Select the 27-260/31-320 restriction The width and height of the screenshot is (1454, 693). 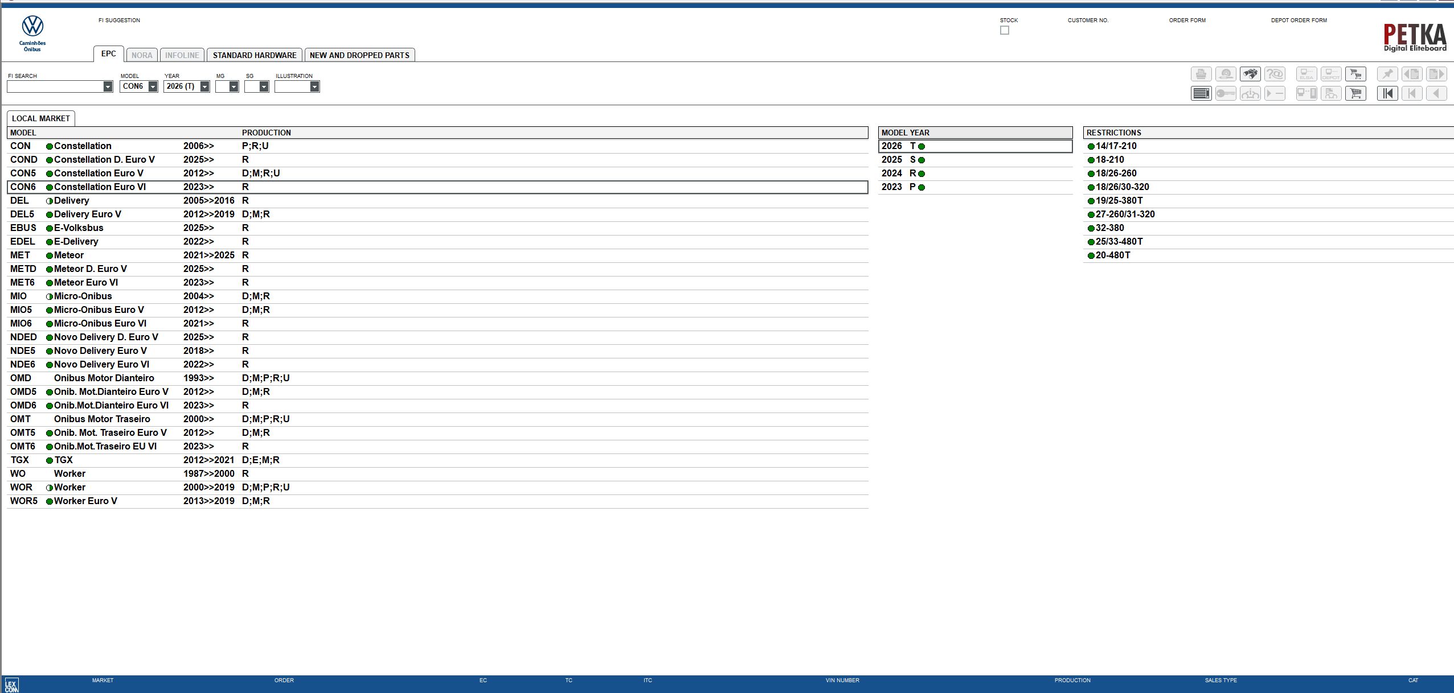(1268, 214)
